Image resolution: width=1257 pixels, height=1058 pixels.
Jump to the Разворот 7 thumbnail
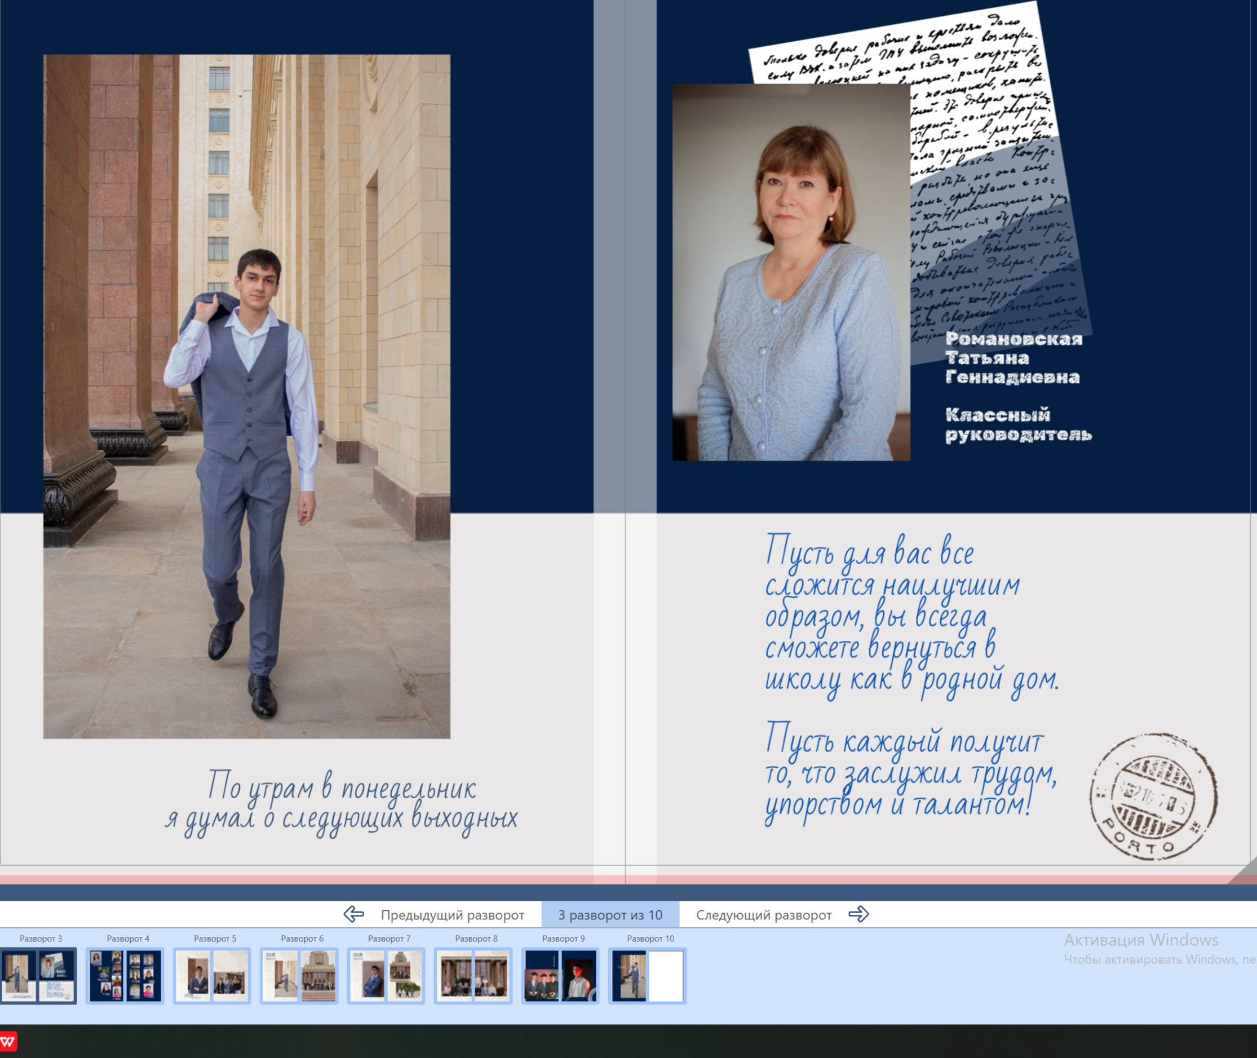coord(386,975)
